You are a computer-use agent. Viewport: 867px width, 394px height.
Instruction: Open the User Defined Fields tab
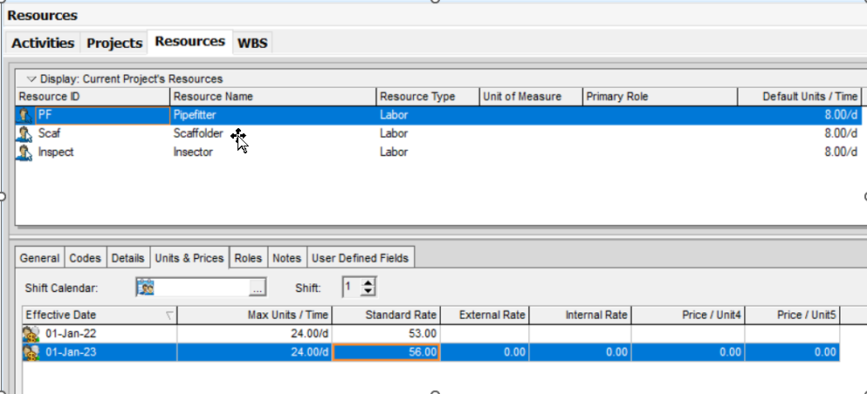click(x=361, y=258)
